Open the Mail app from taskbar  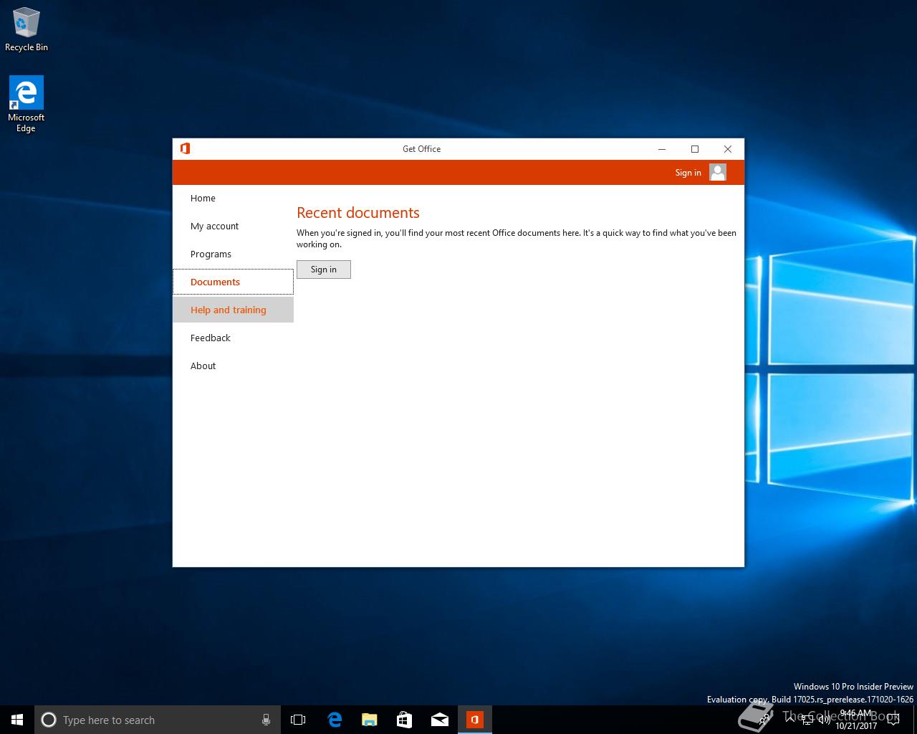[440, 720]
